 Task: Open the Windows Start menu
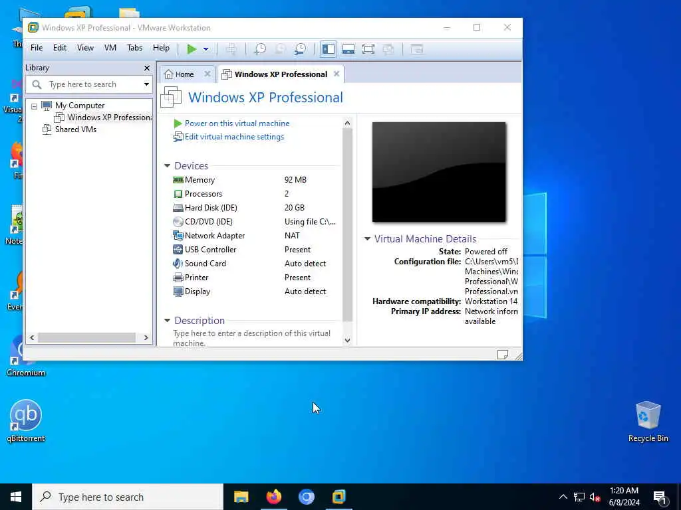(x=16, y=497)
